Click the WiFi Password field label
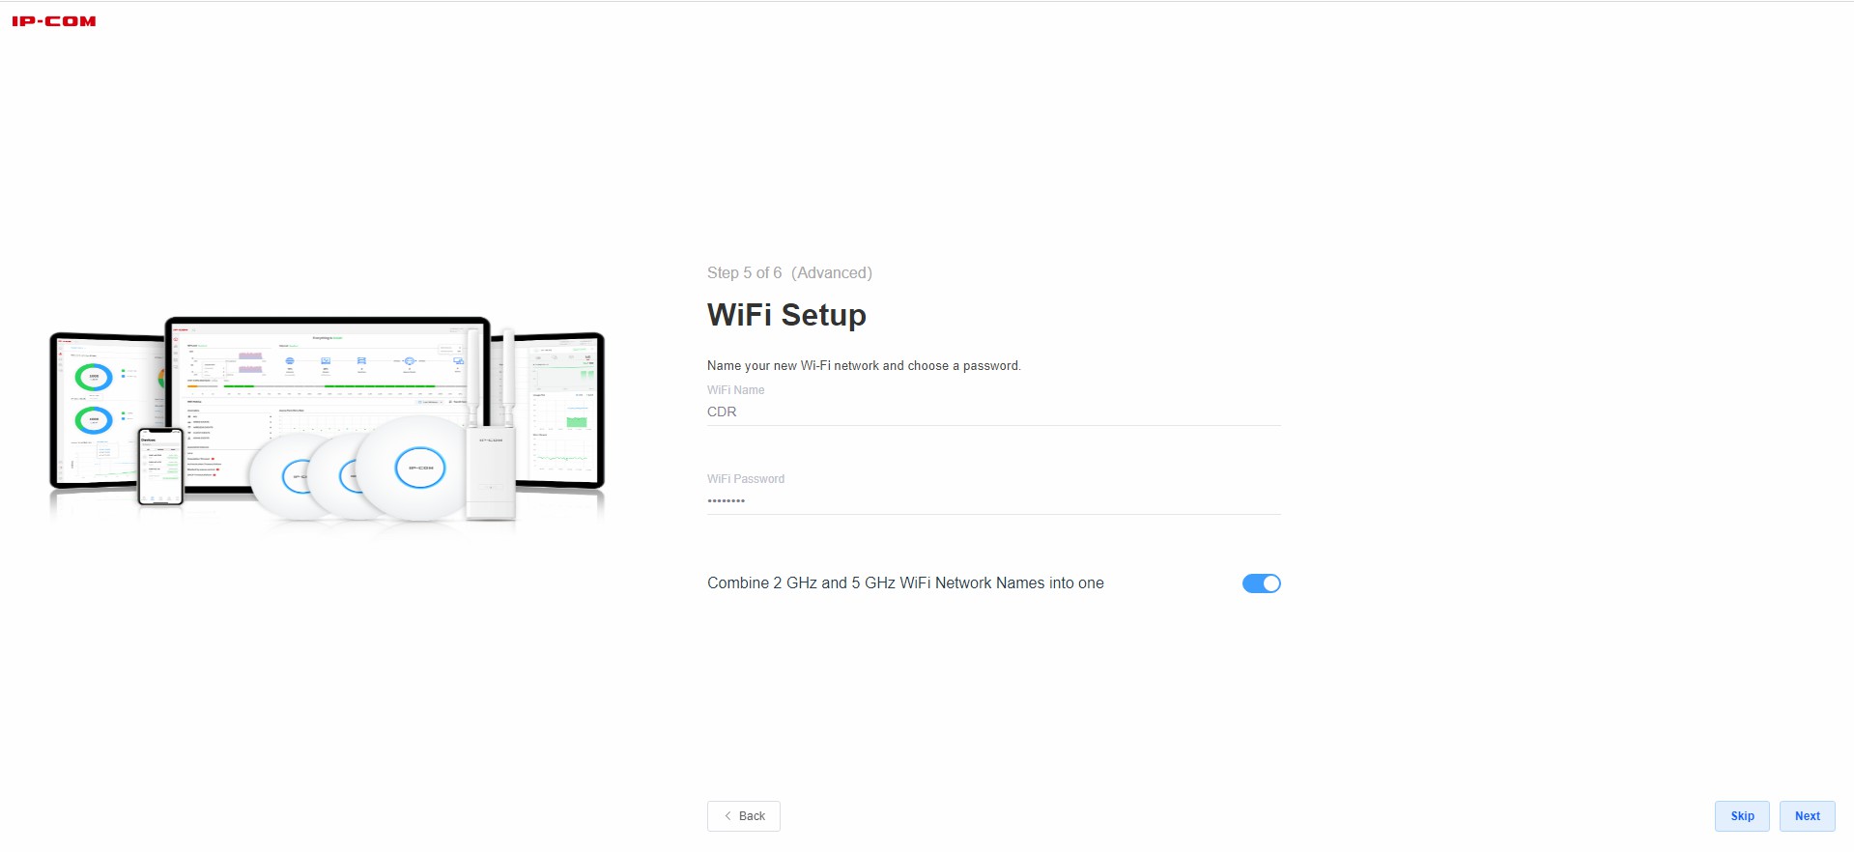Screen dimensions: 1854x852 [746, 479]
